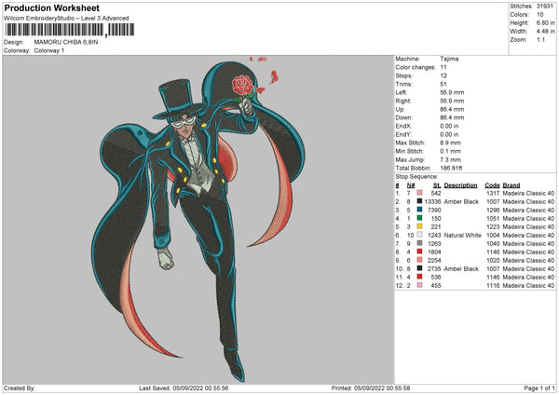559x395 pixels.
Task: Click the 'EndY:' label
Action: tap(403, 134)
